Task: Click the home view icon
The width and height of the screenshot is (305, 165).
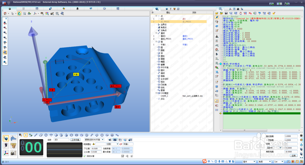Action: [x=5, y=13]
